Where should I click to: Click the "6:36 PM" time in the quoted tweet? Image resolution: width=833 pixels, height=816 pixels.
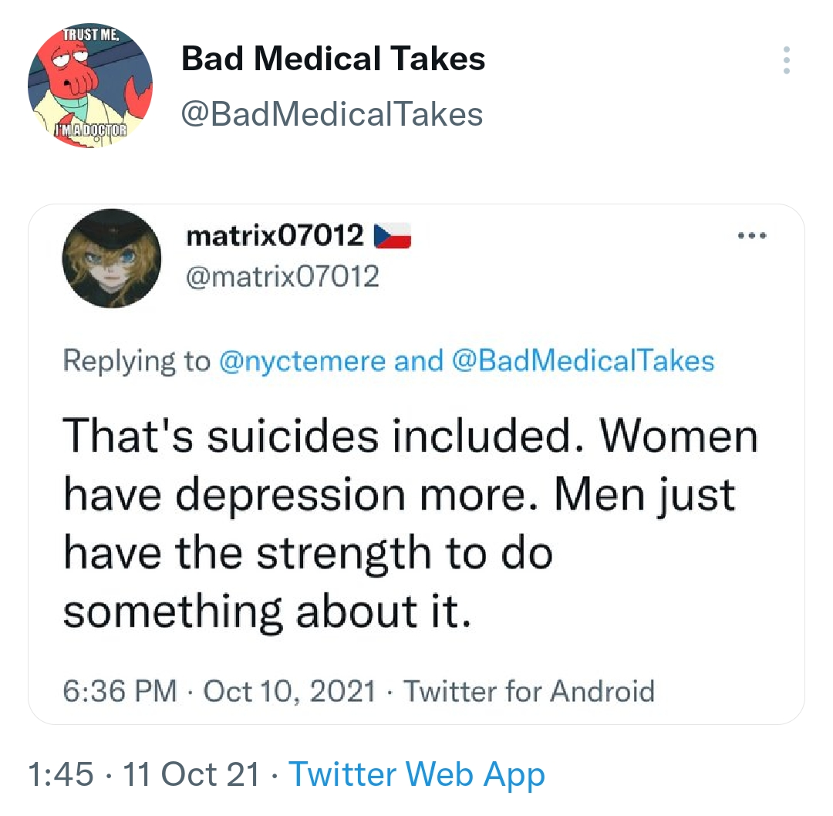coord(120,690)
